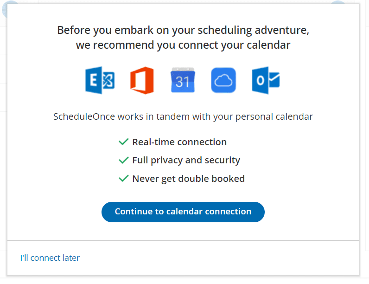Pick the Google Calendar 31 icon
Image resolution: width=369 pixels, height=284 pixels.
(183, 80)
